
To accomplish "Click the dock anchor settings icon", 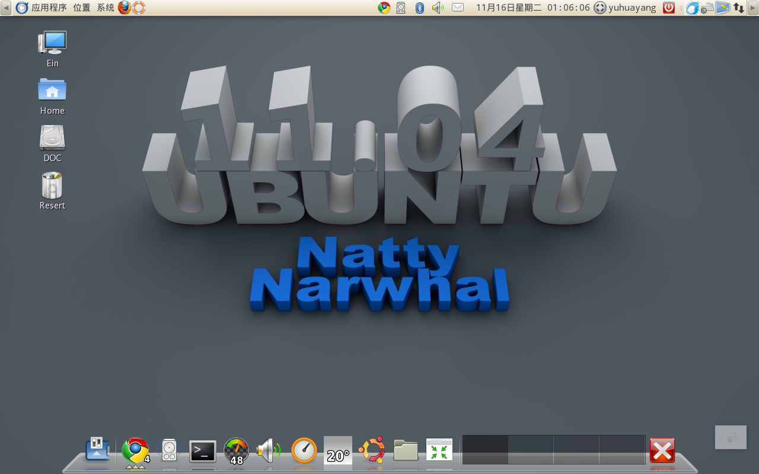I will (98, 449).
